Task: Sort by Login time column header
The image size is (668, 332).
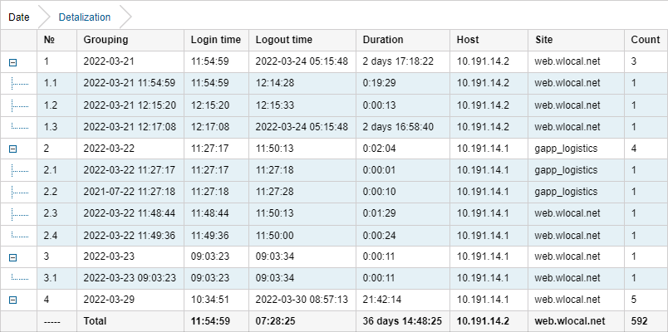Action: pos(216,40)
